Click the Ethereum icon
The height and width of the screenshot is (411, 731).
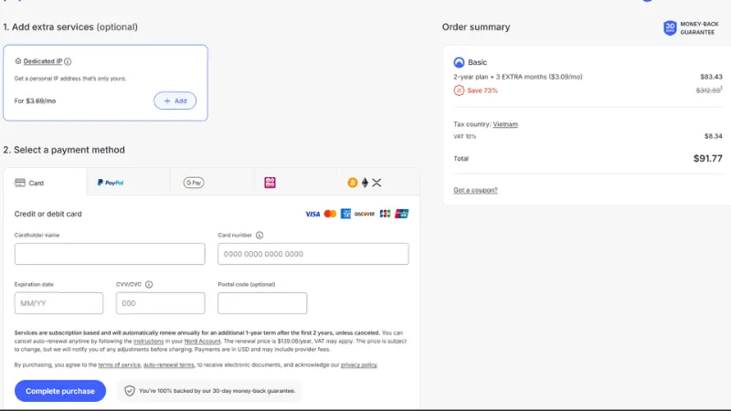(365, 183)
